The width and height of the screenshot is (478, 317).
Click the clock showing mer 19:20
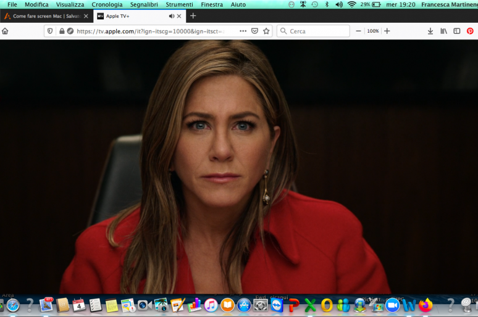tap(401, 4)
